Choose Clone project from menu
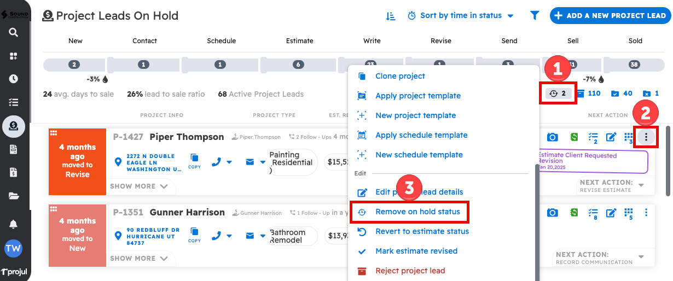This screenshot has height=281, width=673. point(400,76)
